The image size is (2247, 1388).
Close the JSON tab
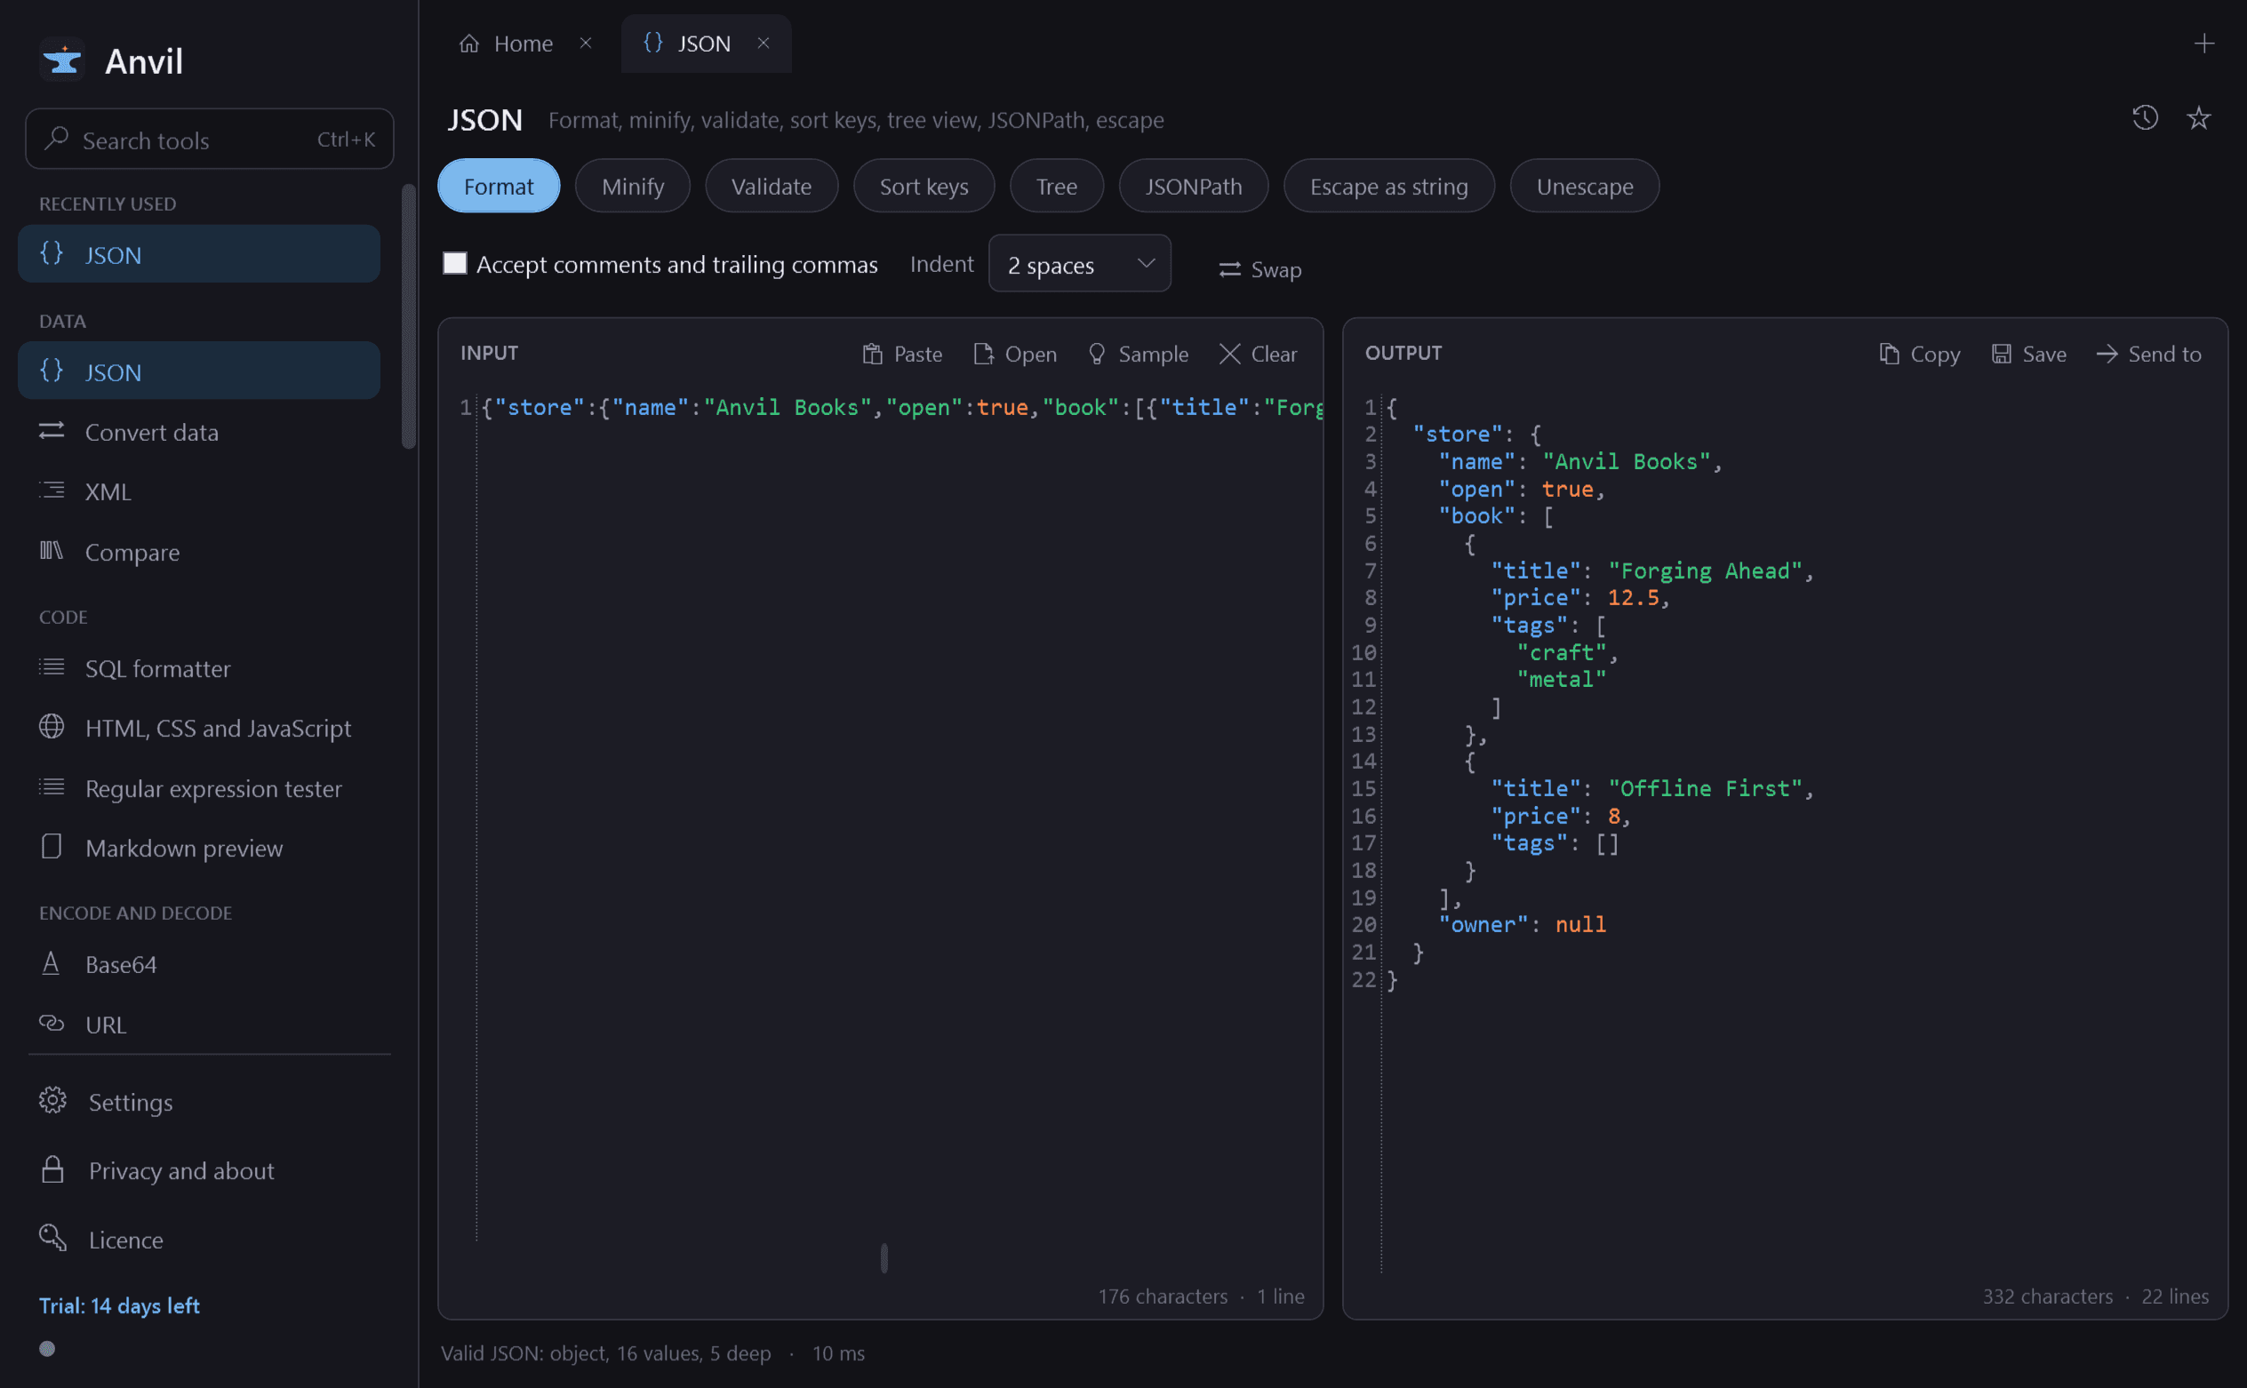click(764, 44)
